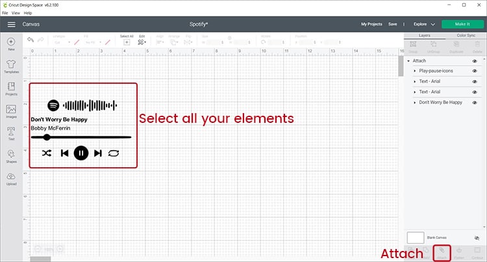Image resolution: width=487 pixels, height=262 pixels.
Task: Open the Fill dropdown
Action: pos(93,42)
